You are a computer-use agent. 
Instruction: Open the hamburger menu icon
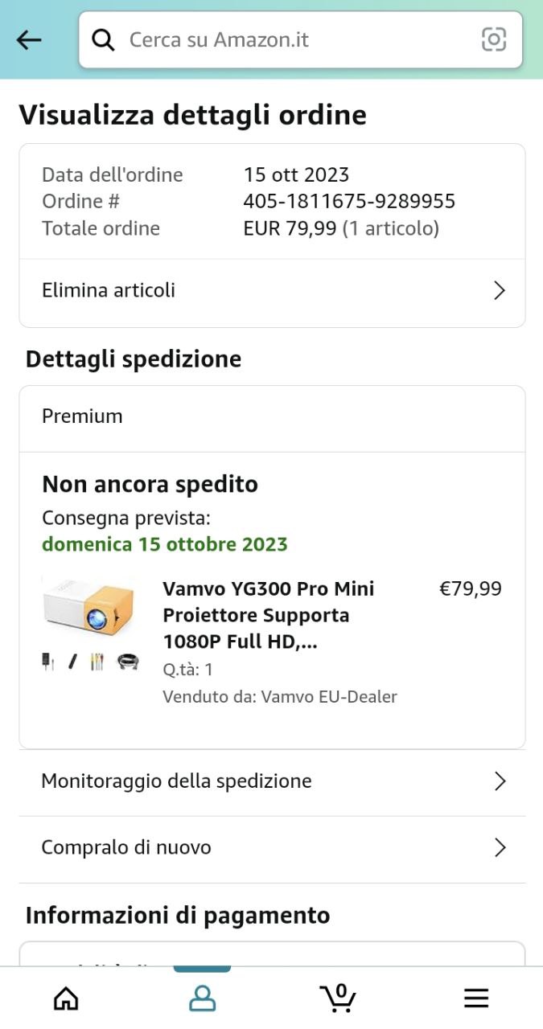click(x=476, y=998)
